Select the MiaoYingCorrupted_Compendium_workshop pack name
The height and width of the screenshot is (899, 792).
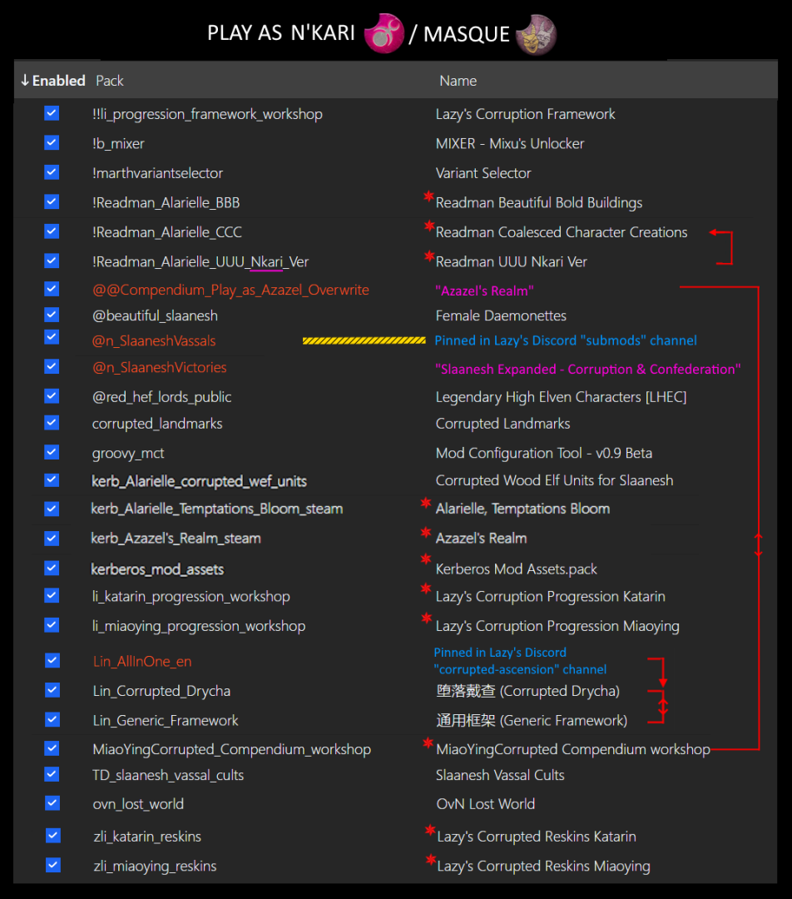pyautogui.click(x=231, y=749)
